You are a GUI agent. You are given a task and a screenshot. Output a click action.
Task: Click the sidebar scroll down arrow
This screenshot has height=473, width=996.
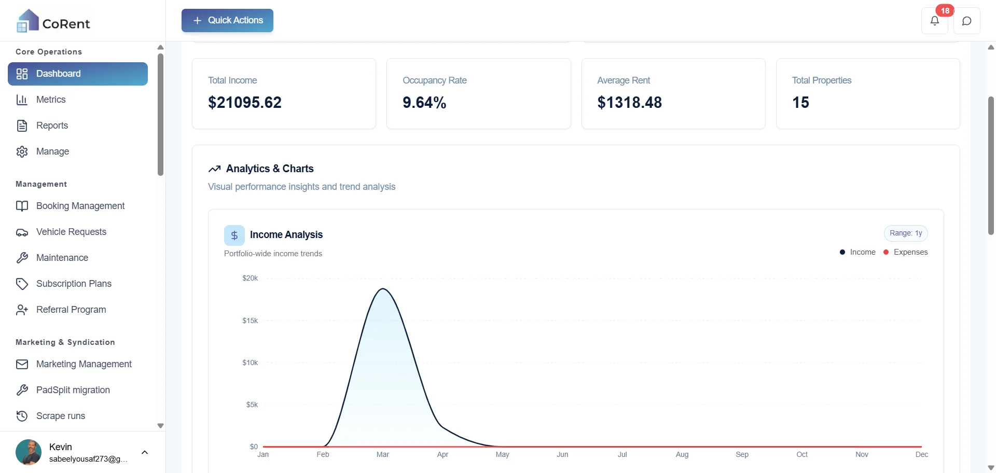tap(161, 426)
